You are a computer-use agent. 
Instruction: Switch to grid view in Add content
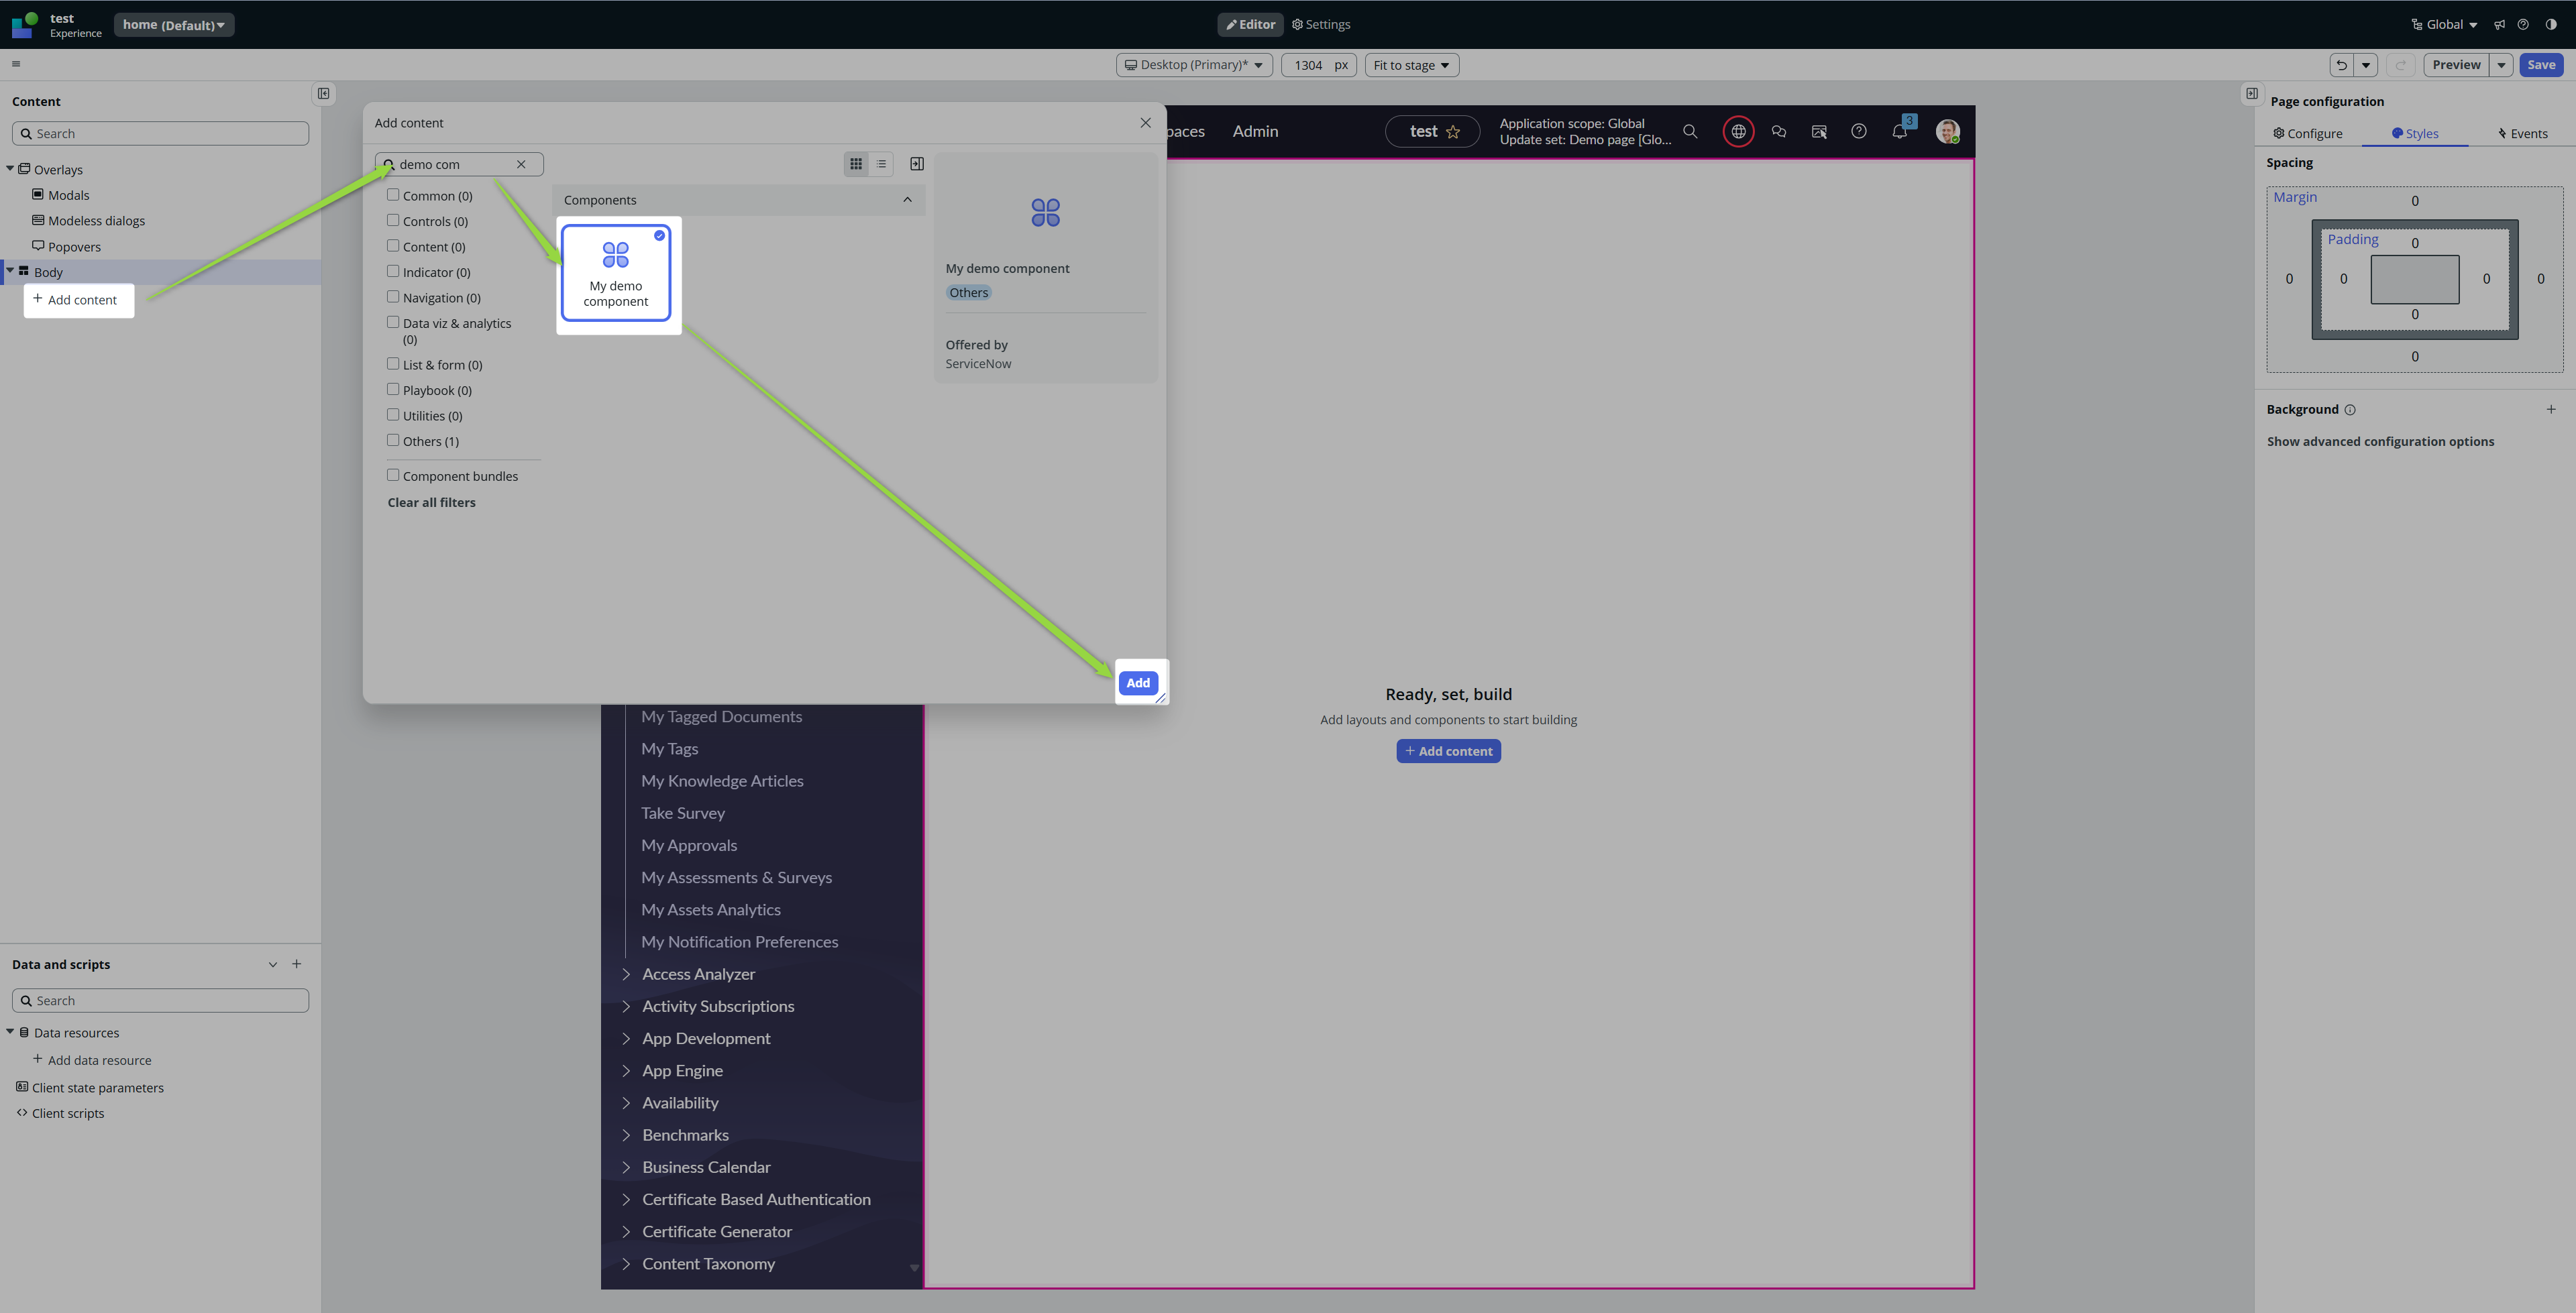pyautogui.click(x=856, y=164)
